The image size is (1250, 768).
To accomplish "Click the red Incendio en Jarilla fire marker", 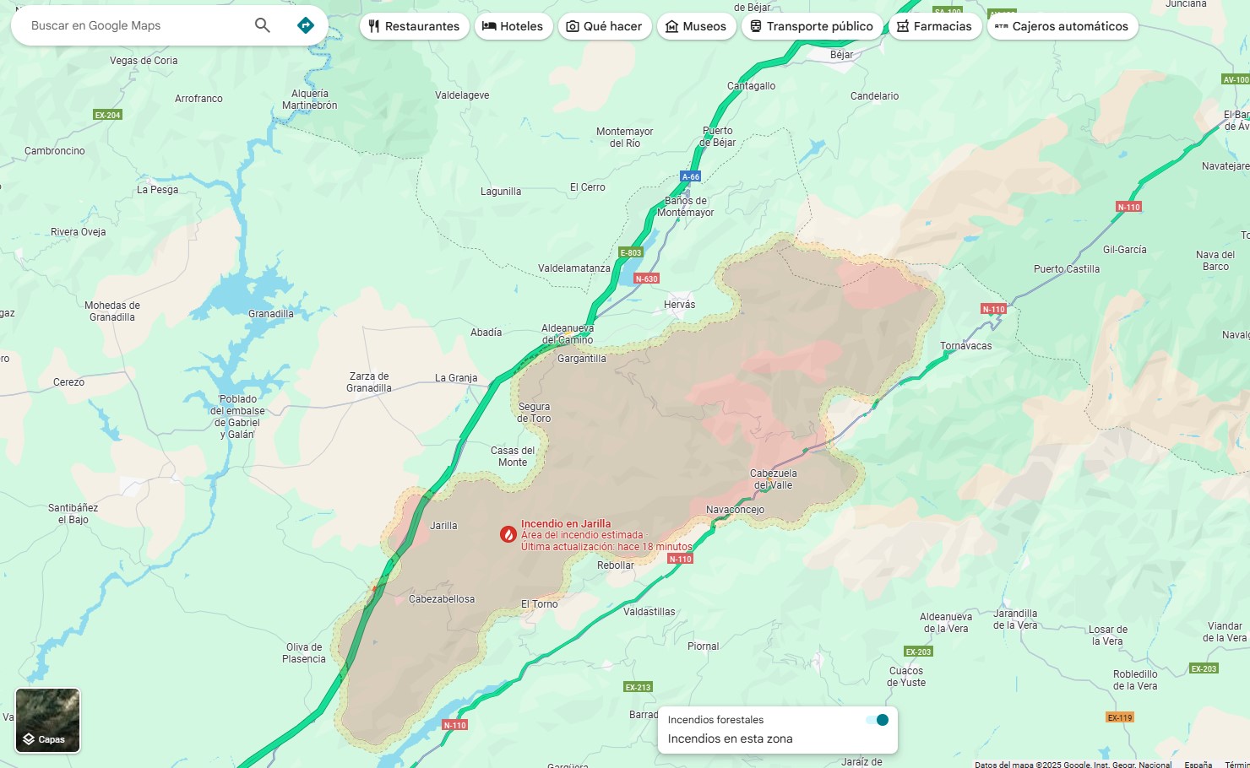I will click(508, 534).
